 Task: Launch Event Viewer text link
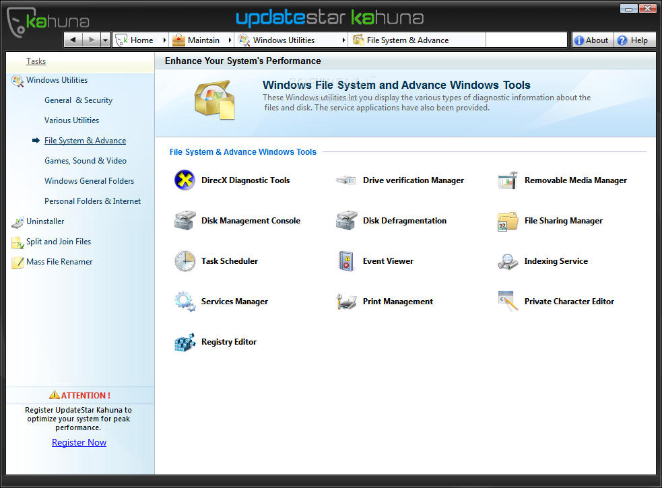click(x=389, y=261)
